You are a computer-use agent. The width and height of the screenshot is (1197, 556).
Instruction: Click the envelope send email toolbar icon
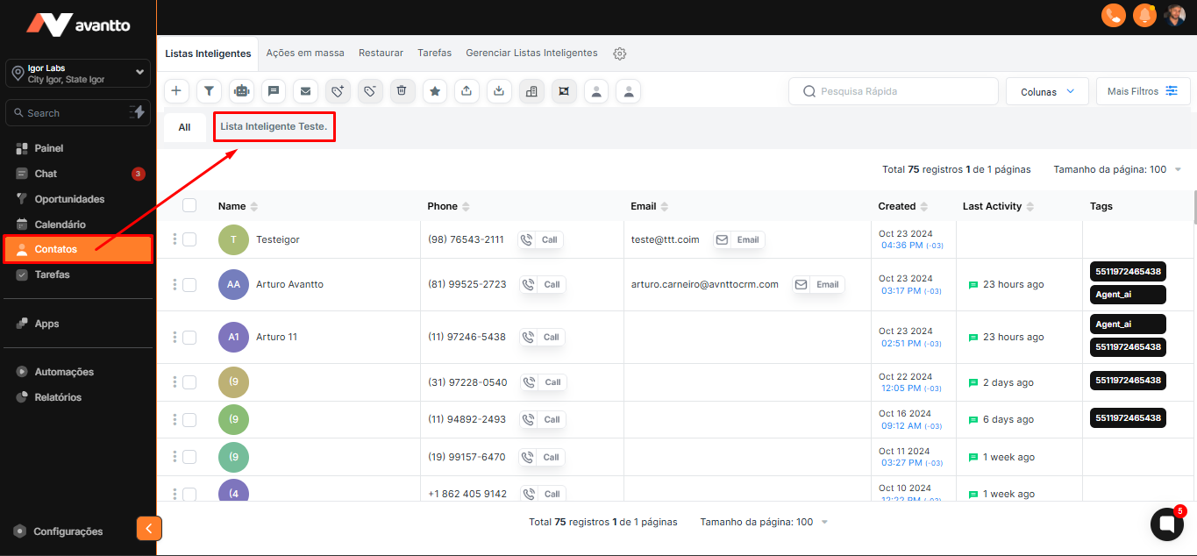(x=305, y=91)
